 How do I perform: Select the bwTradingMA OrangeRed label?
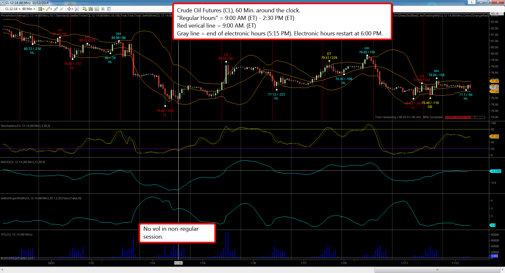pos(454,15)
